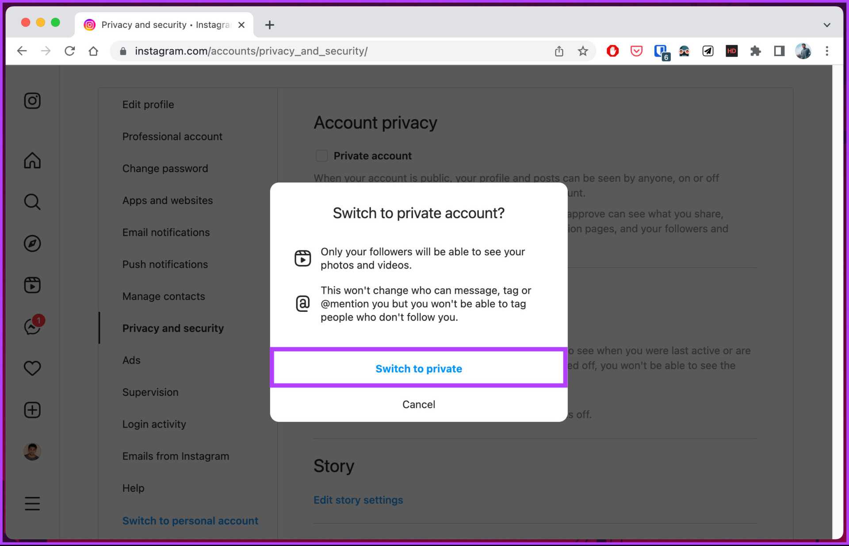The image size is (849, 546).
Task: Click the Create new post plus icon
Action: [32, 410]
